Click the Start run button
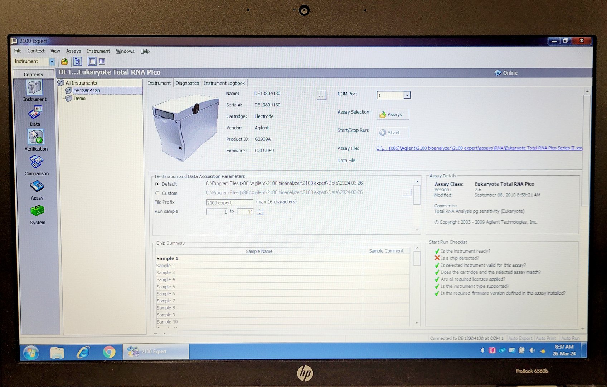 [x=392, y=132]
